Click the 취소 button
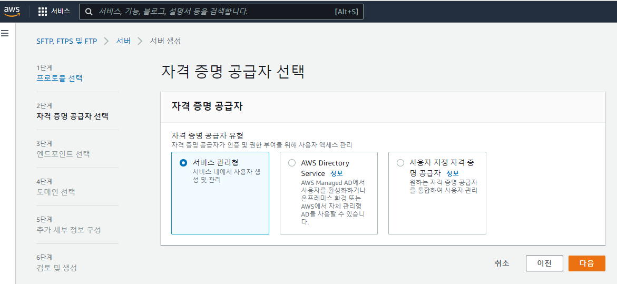Viewport: 617px width, 284px height. coord(502,263)
